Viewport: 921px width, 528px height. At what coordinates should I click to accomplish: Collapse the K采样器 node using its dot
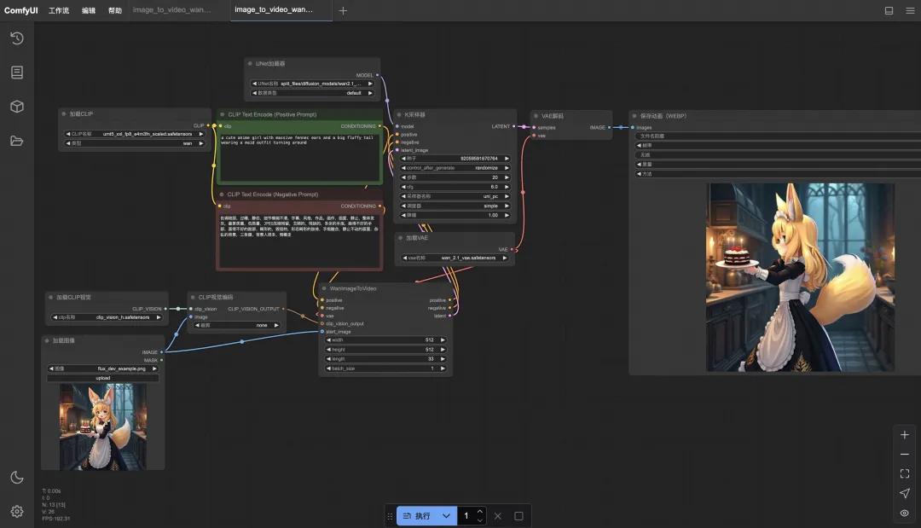click(x=400, y=114)
